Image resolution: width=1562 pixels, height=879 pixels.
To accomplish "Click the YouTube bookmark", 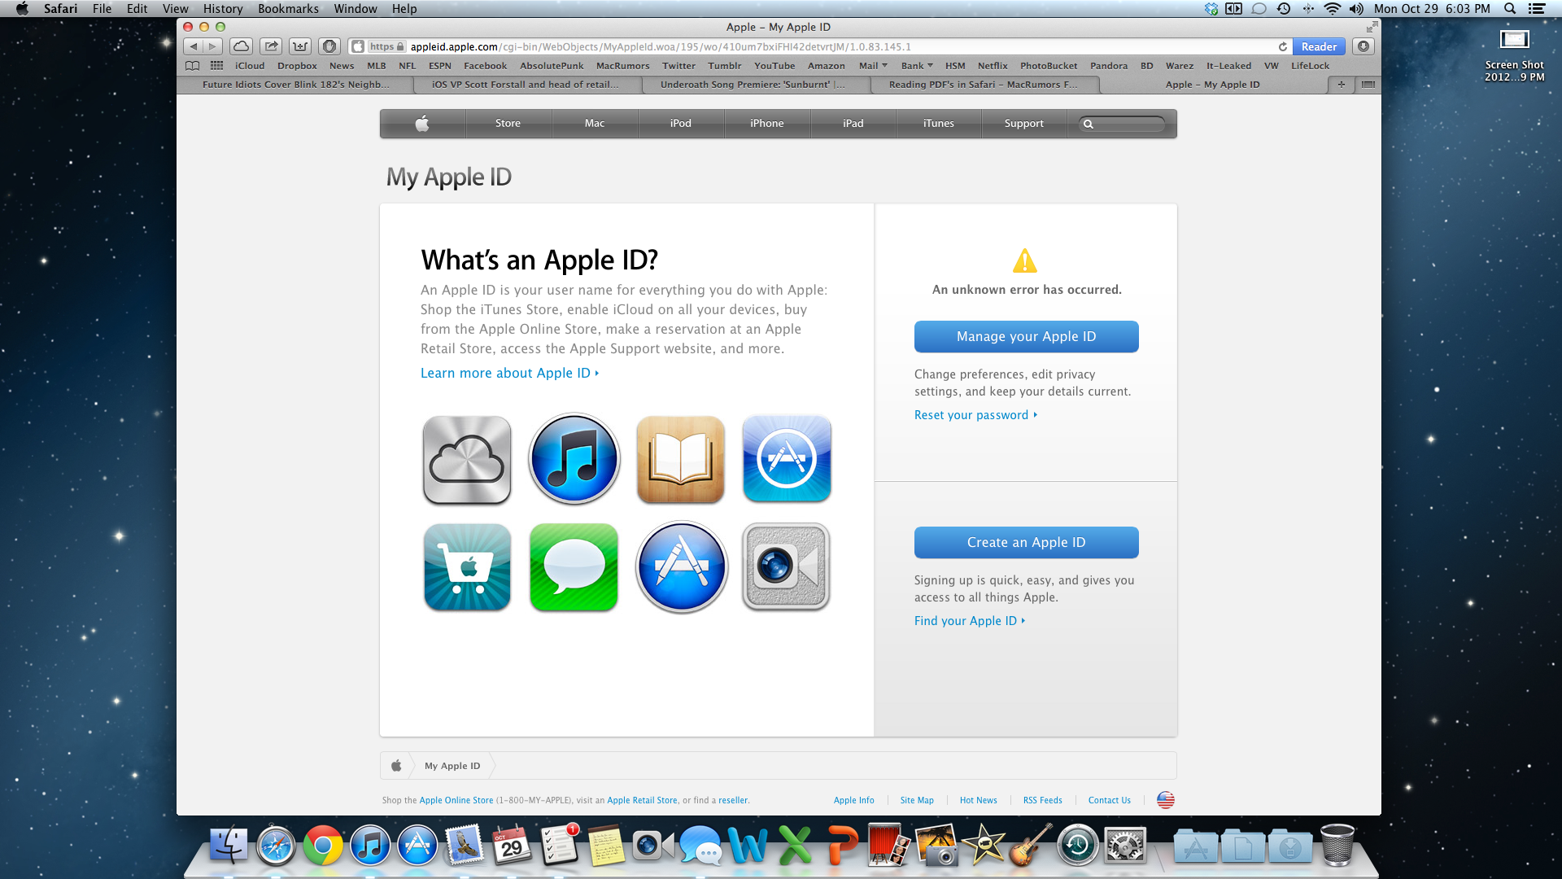I will [774, 66].
